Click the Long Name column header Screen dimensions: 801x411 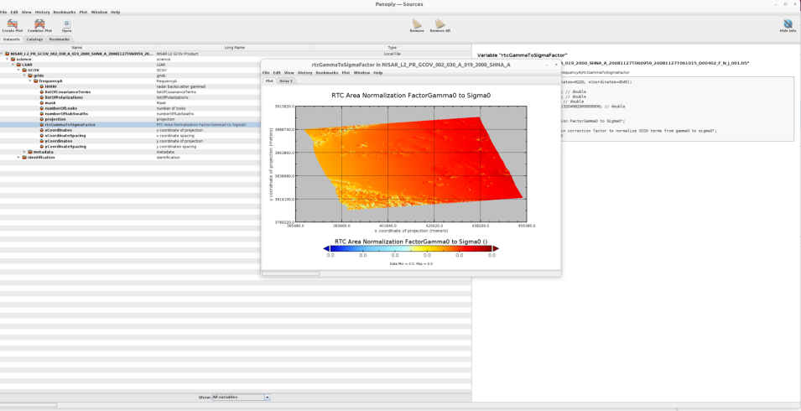coord(235,48)
